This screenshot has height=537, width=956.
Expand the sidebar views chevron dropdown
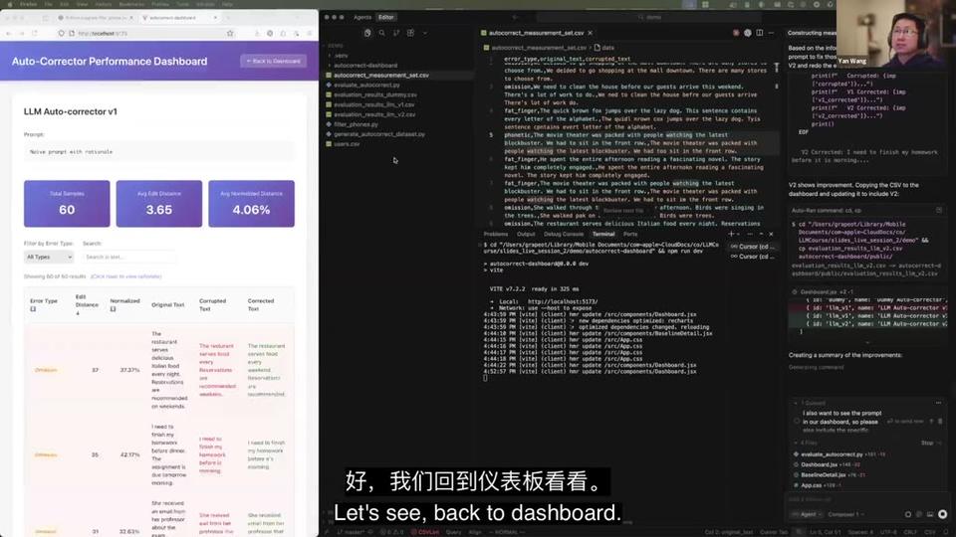[x=425, y=33]
